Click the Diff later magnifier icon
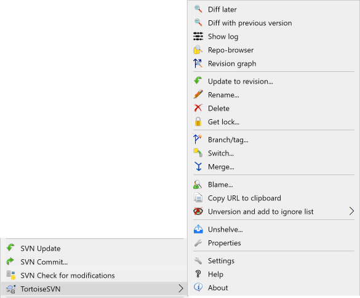360x298 pixels. coord(198,9)
